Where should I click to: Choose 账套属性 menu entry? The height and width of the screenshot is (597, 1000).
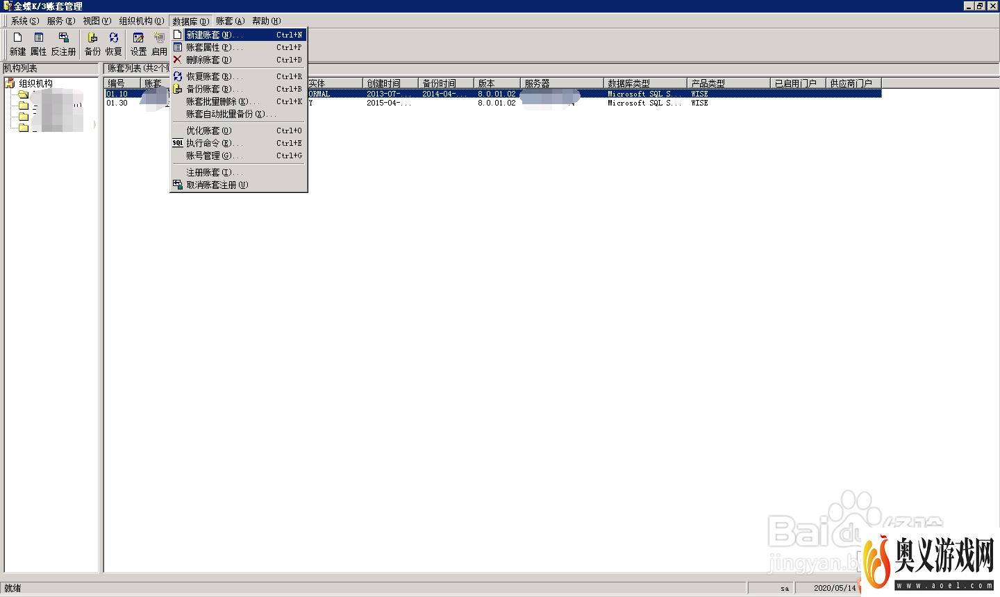coord(238,47)
